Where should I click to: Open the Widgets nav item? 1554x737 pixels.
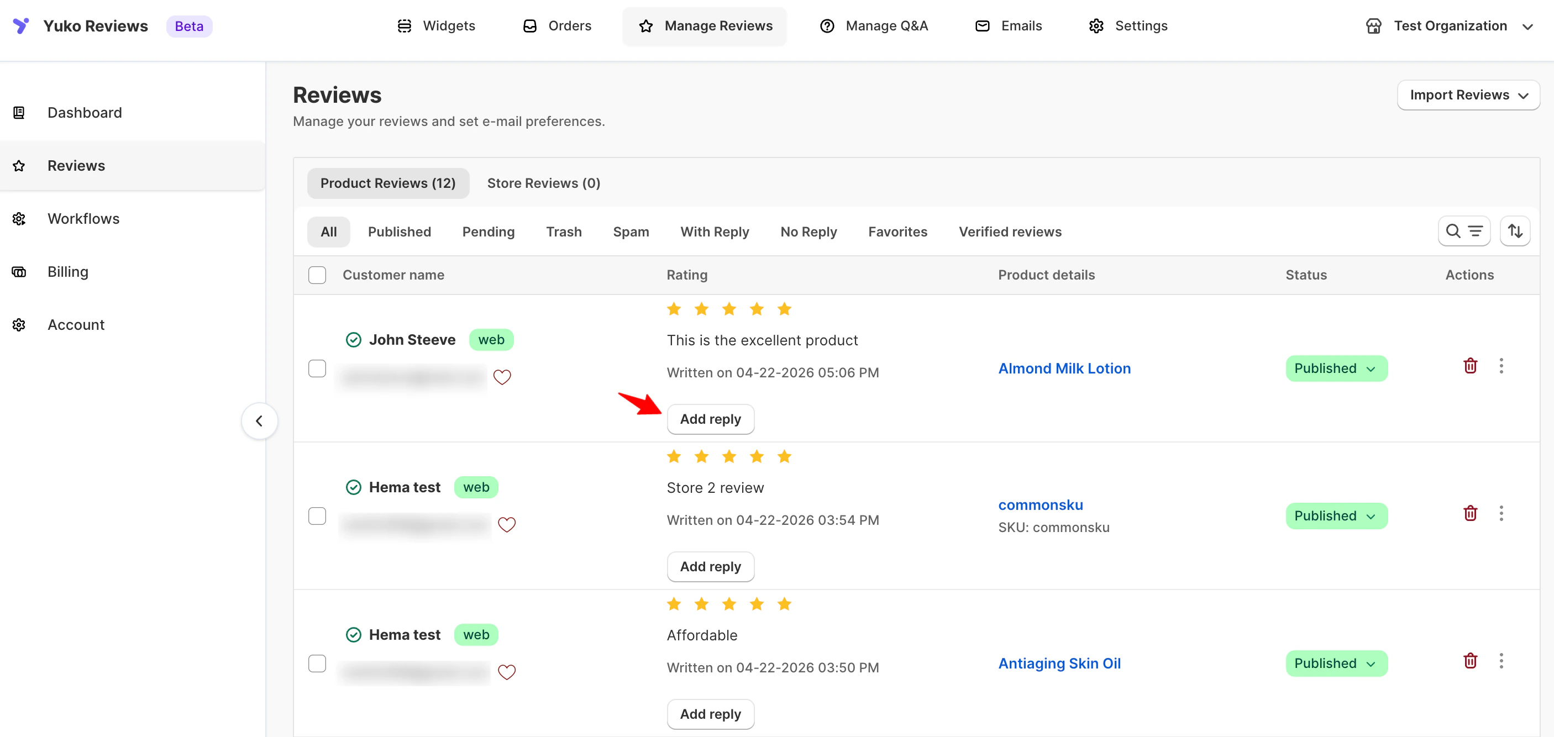tap(436, 26)
